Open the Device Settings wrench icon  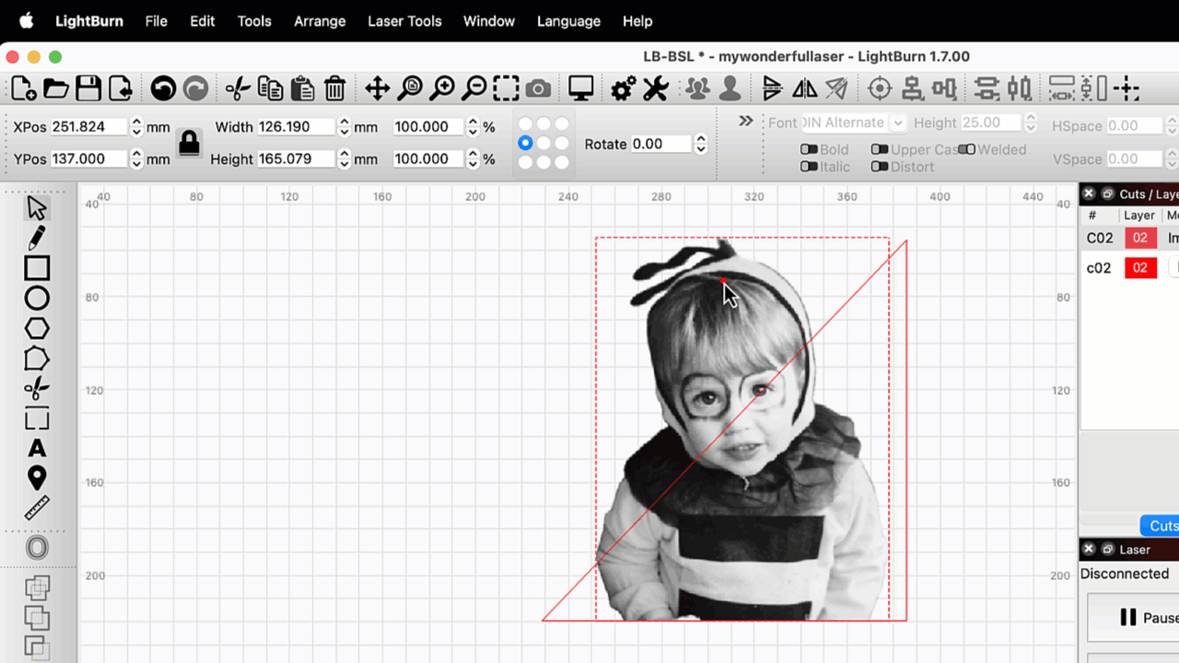tap(655, 89)
